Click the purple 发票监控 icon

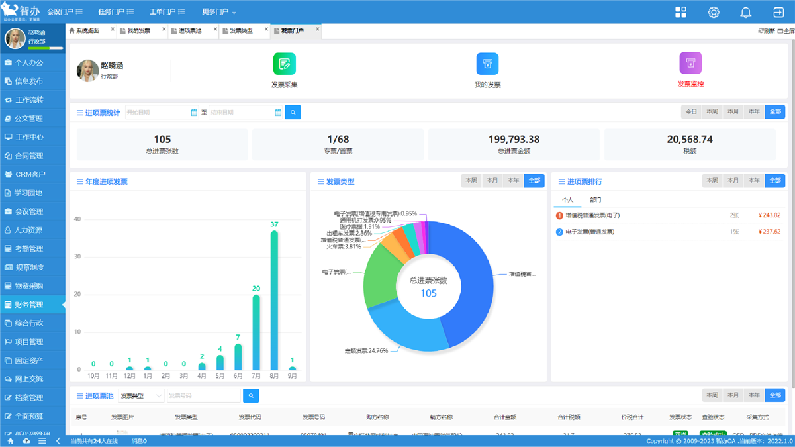point(690,64)
